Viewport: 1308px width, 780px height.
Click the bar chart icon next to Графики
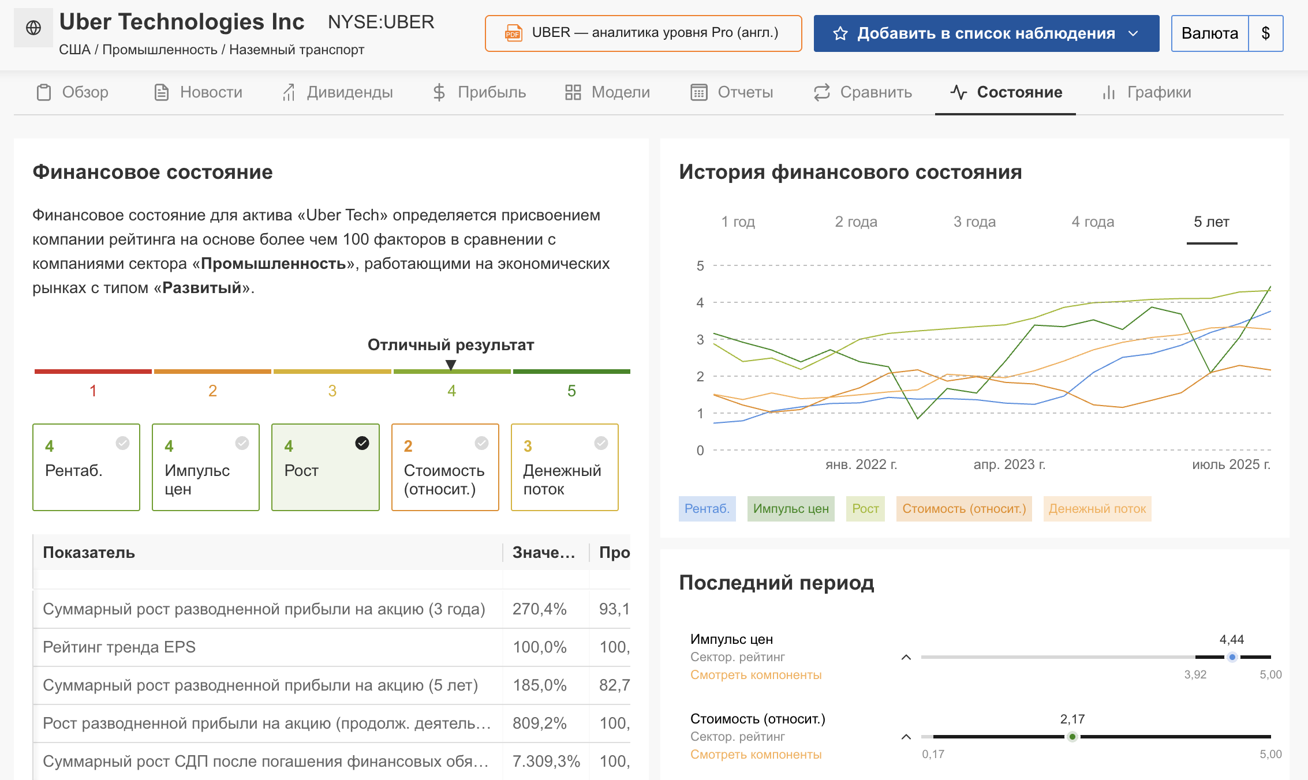point(1109,92)
